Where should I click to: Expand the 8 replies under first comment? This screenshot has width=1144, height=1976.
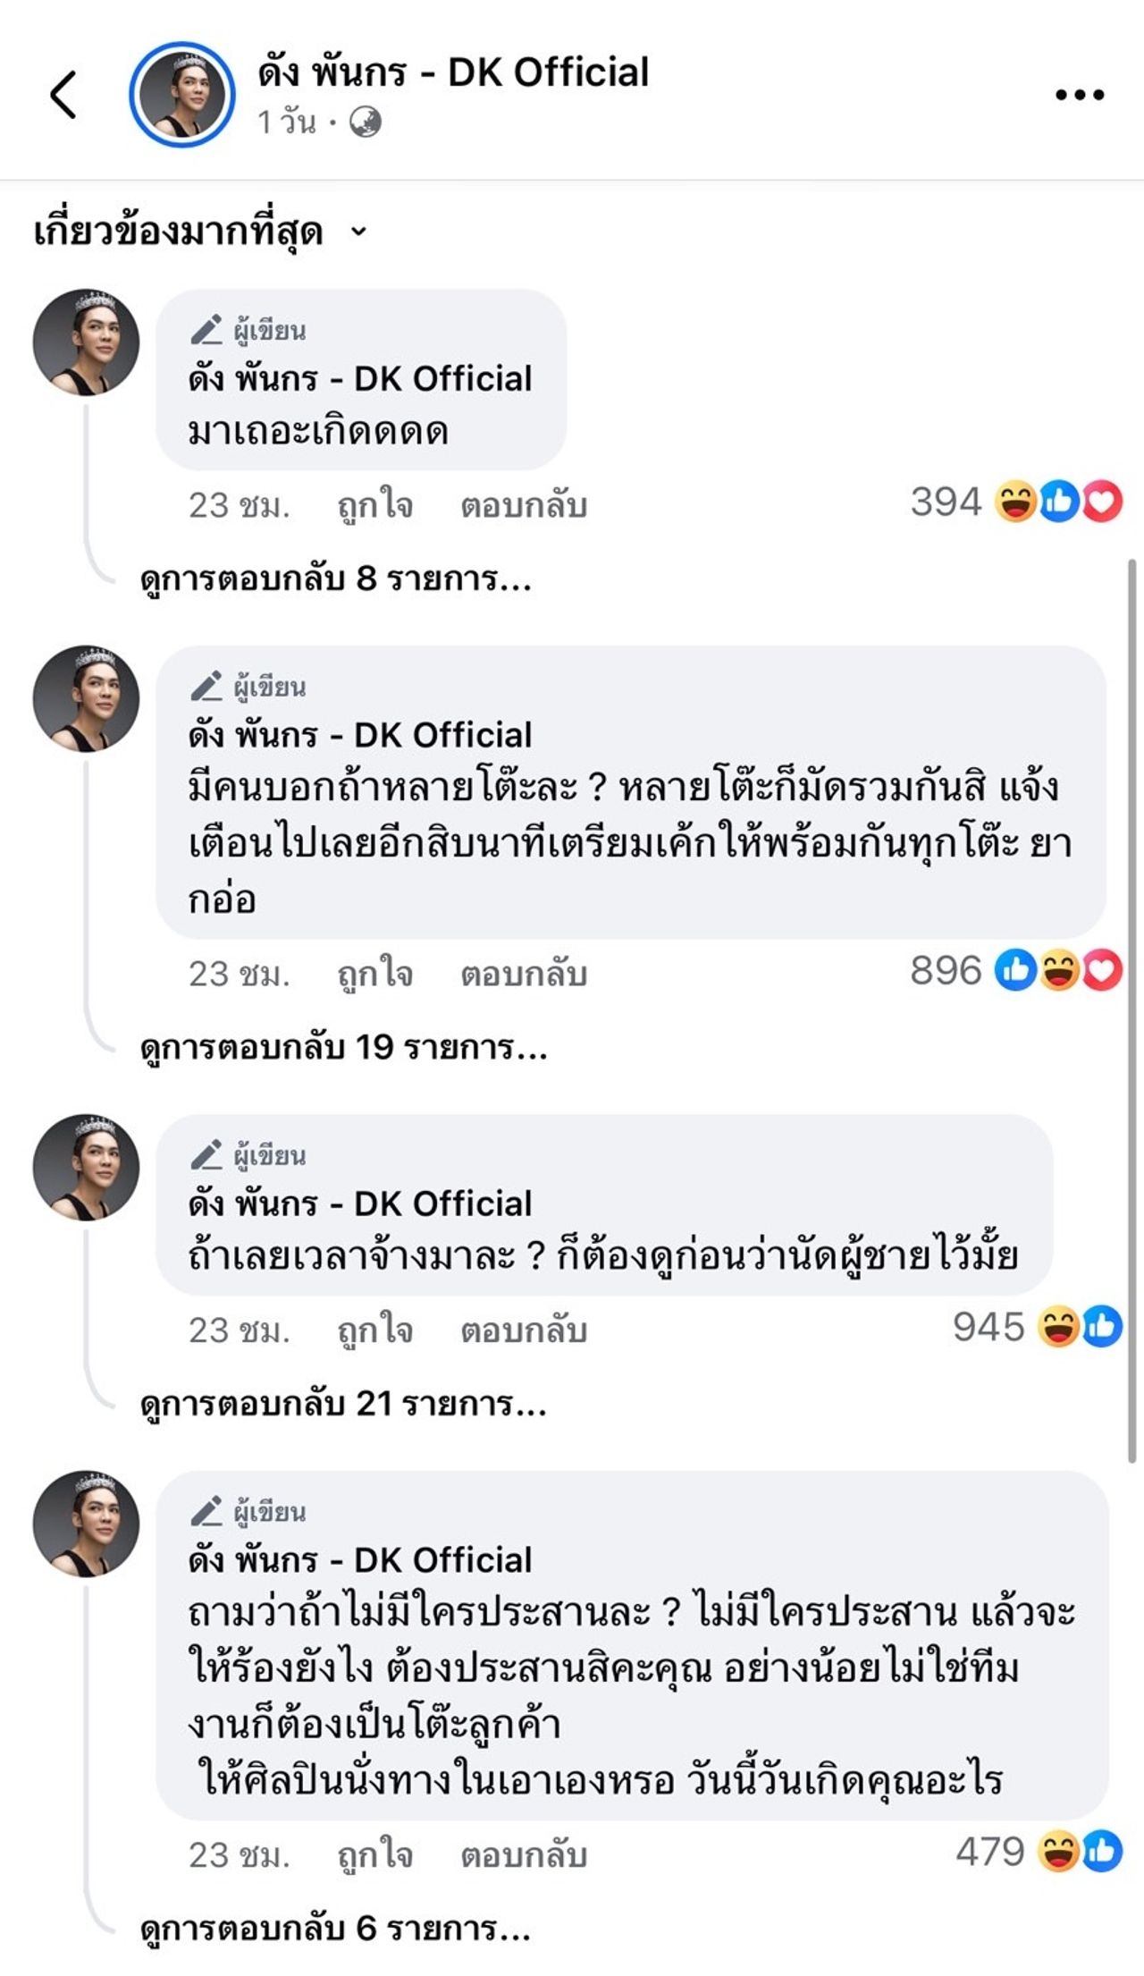336,579
